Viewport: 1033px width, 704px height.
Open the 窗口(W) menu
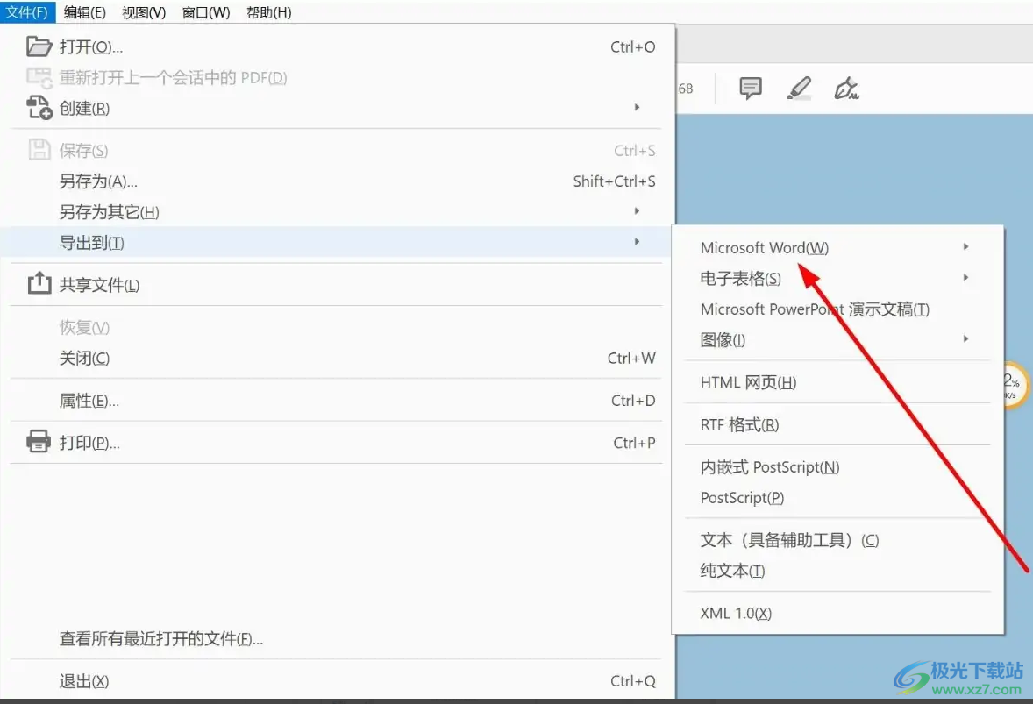tap(206, 12)
